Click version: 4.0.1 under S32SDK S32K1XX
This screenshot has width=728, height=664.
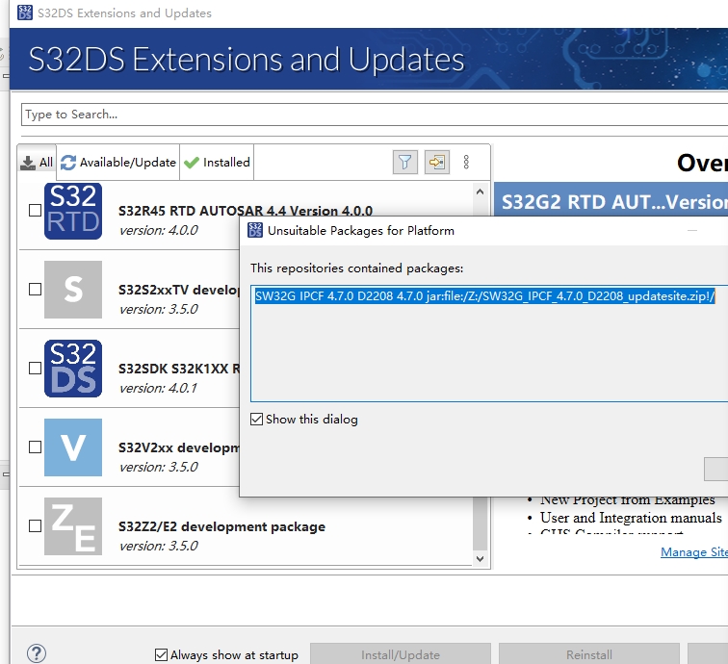(158, 388)
